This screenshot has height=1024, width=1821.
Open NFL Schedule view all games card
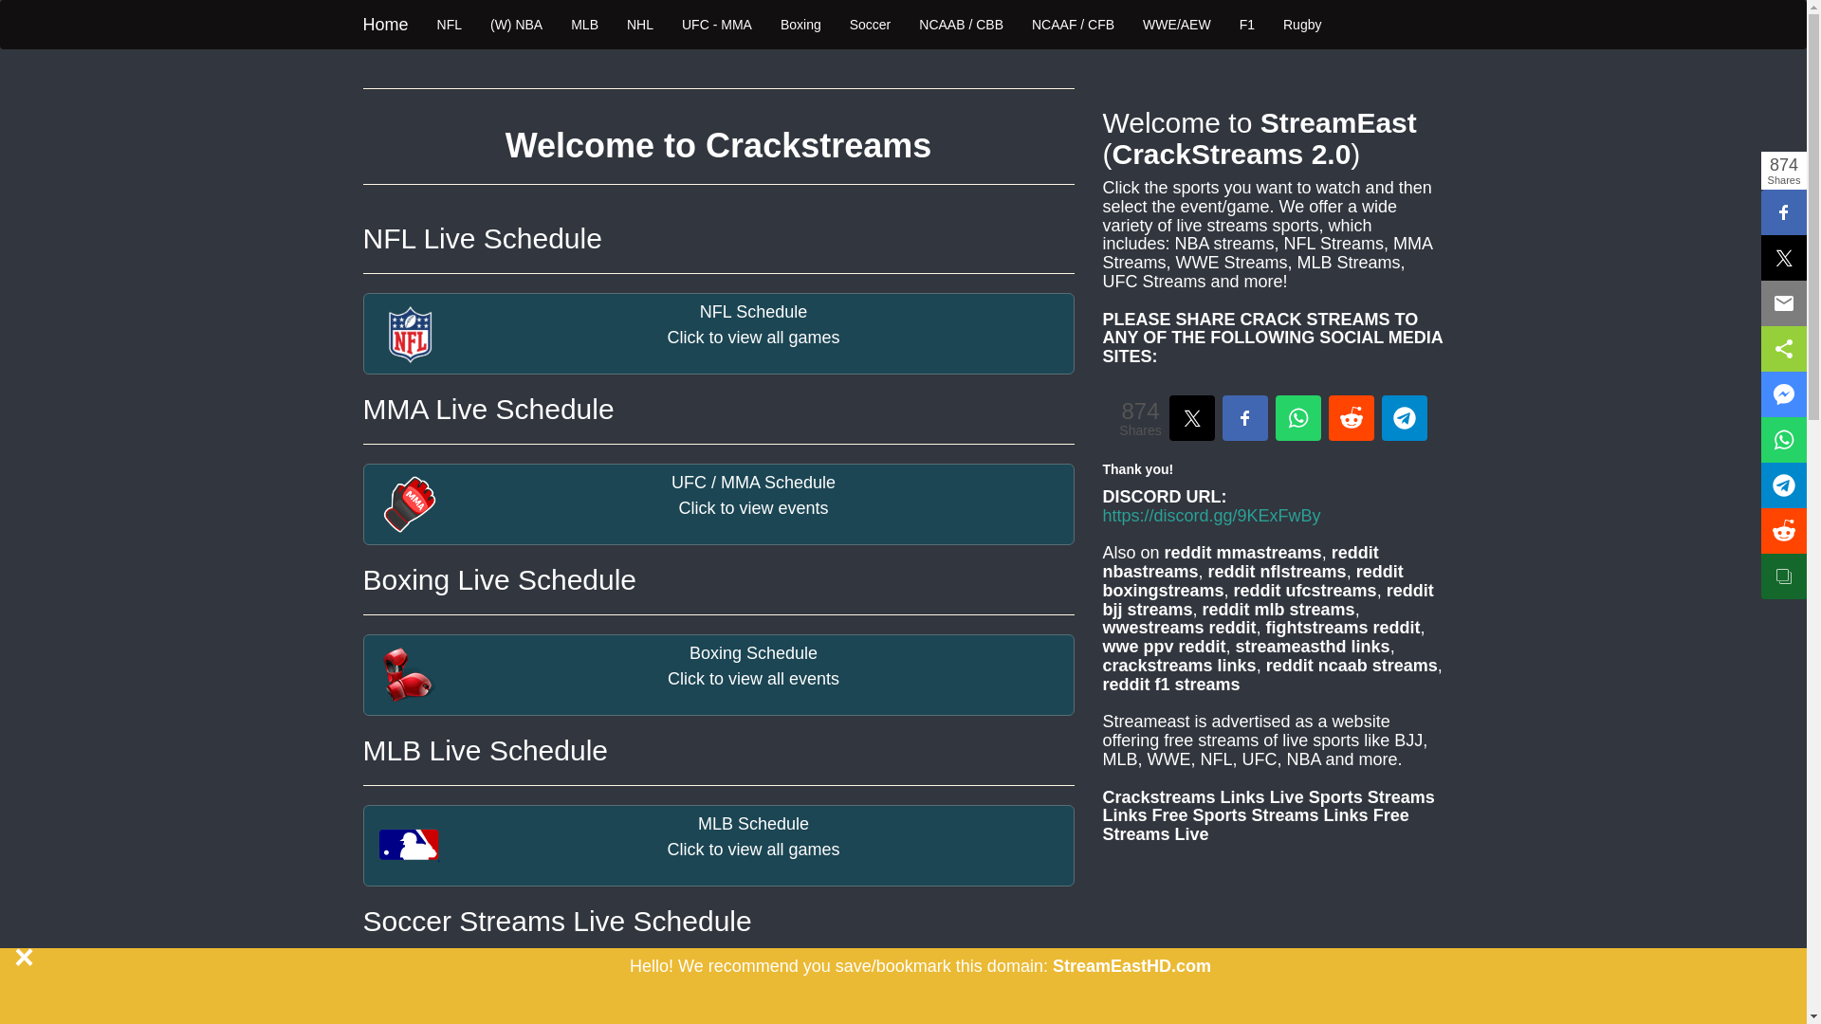pos(718,334)
